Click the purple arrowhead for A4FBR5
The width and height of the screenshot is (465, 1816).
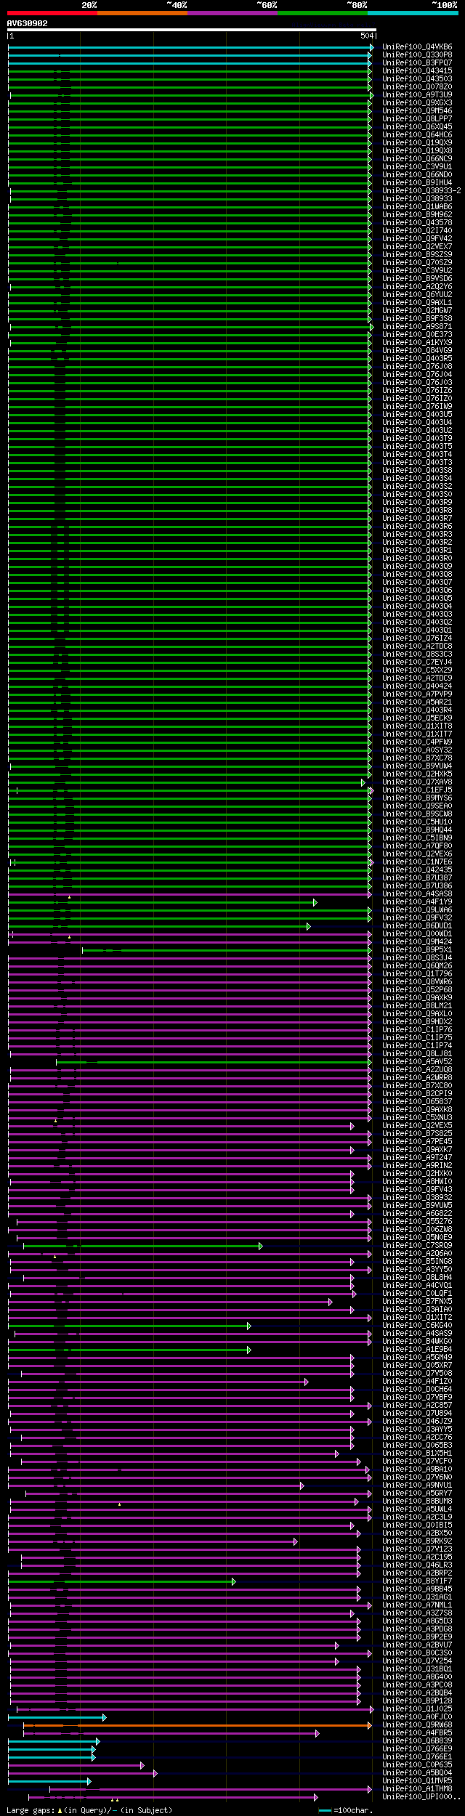click(x=317, y=1733)
